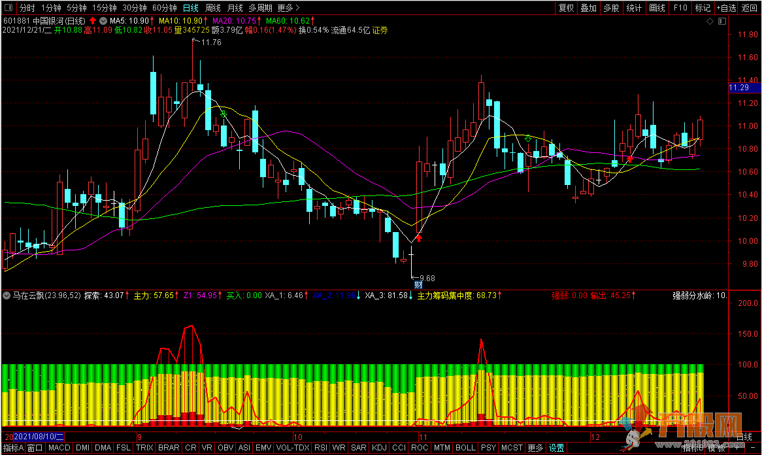The image size is (762, 455).
Task: Click the 标记 mark button
Action: tap(703, 8)
